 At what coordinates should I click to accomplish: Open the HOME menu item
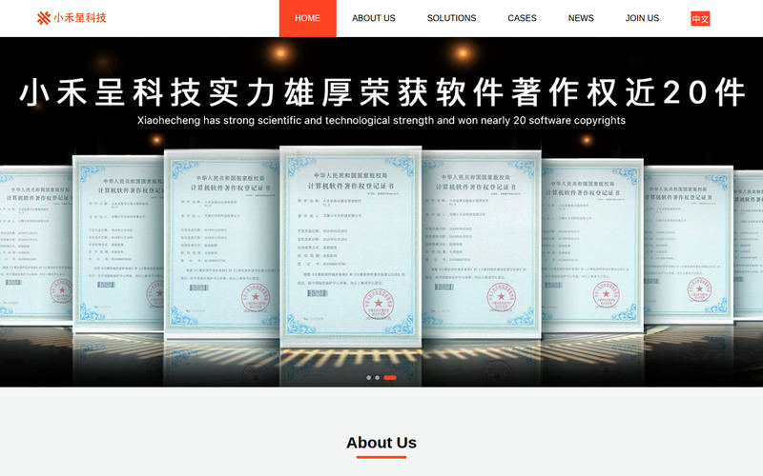[307, 18]
